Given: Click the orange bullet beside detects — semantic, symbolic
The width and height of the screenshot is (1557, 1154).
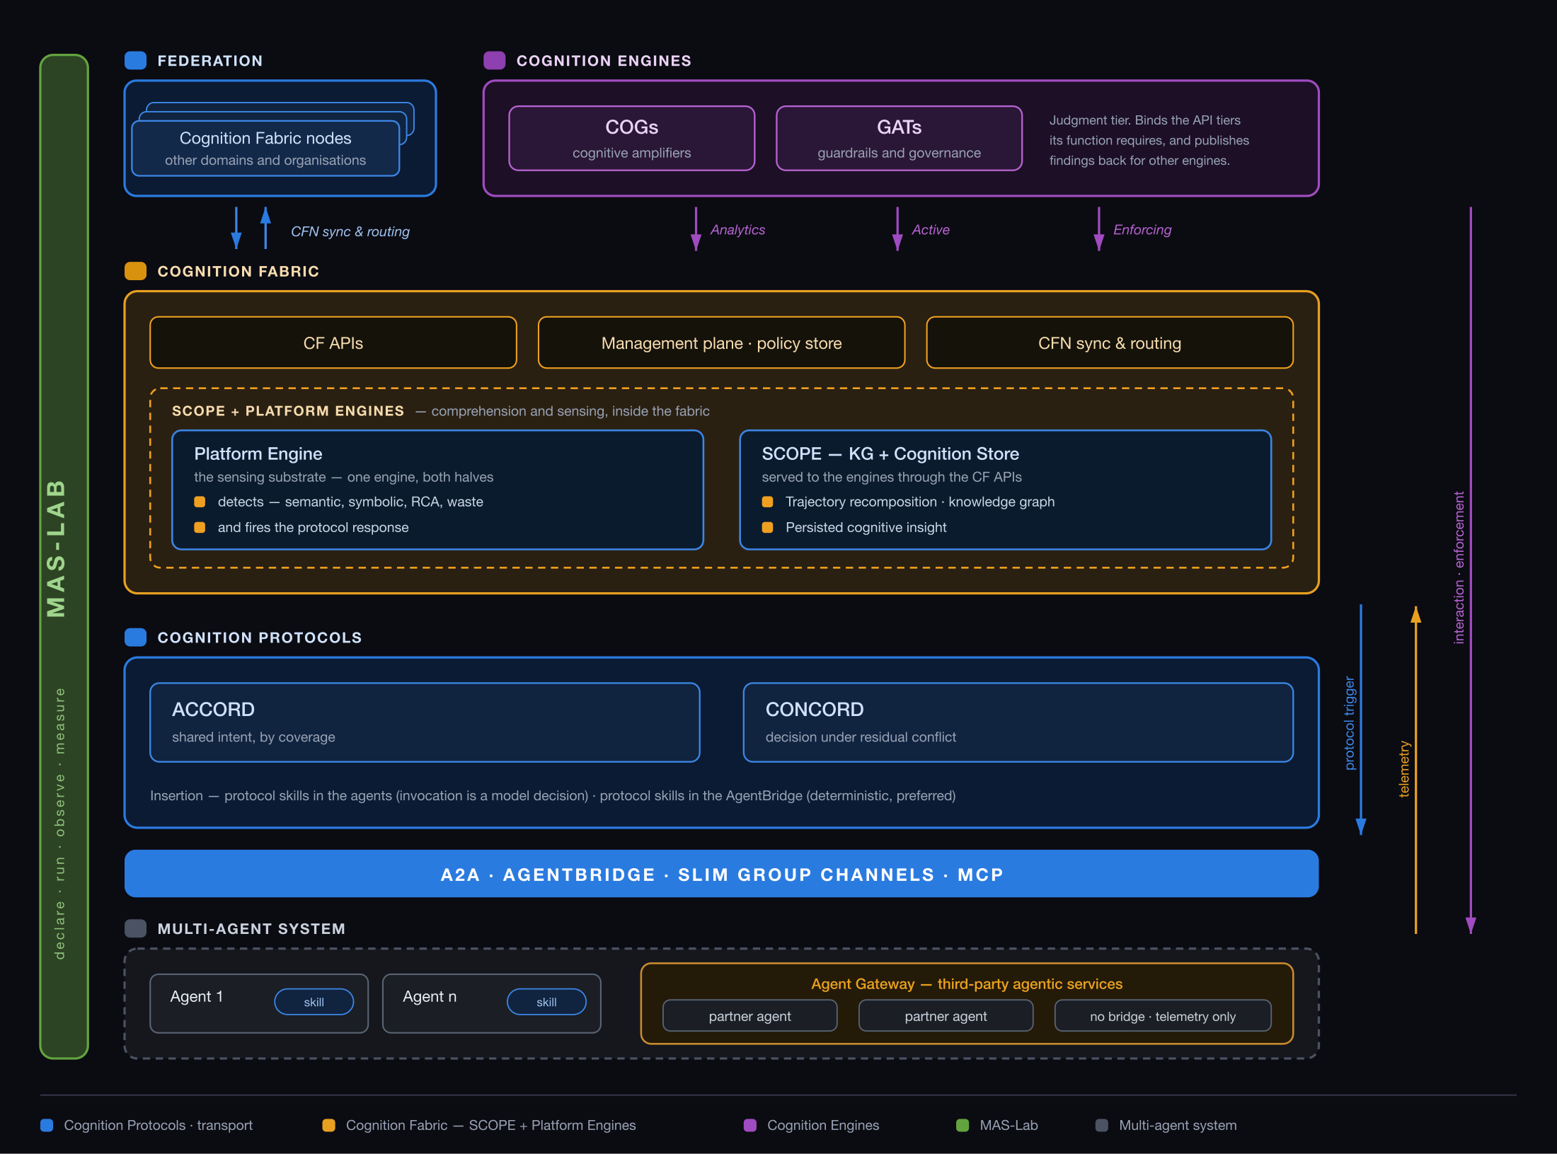Looking at the screenshot, I should (200, 502).
